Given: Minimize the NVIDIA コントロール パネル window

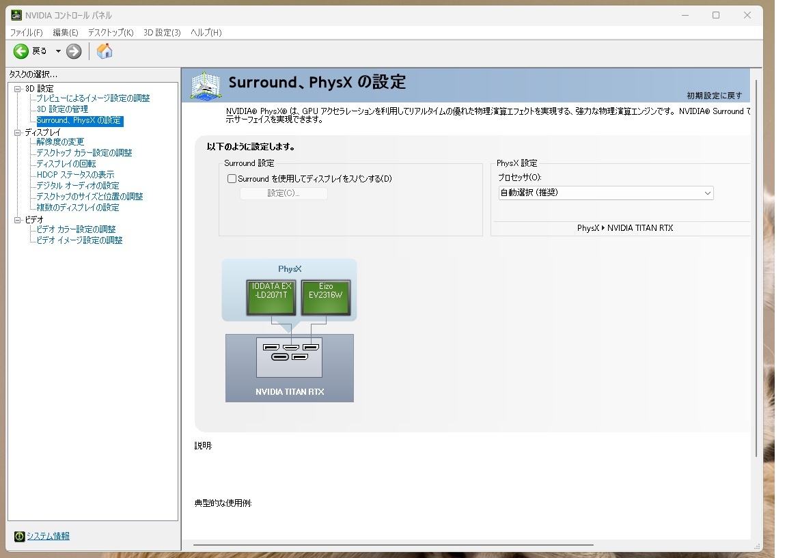Looking at the screenshot, I should 685,15.
